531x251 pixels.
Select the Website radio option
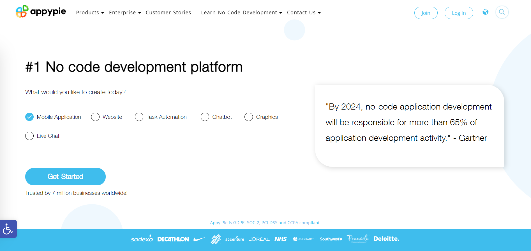[95, 117]
